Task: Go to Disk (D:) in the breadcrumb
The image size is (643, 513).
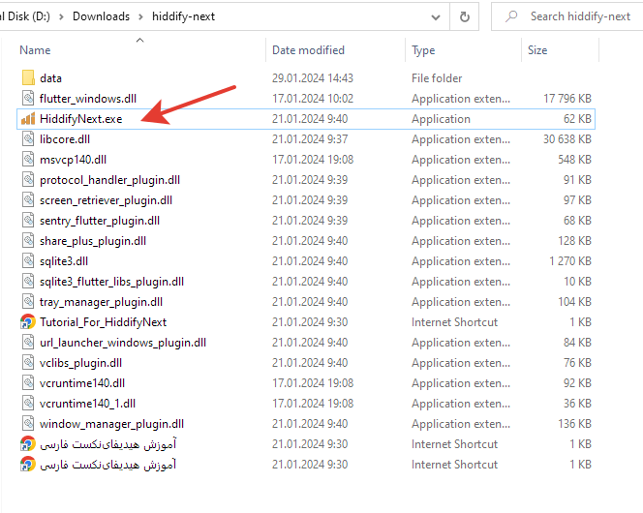Action: (24, 16)
